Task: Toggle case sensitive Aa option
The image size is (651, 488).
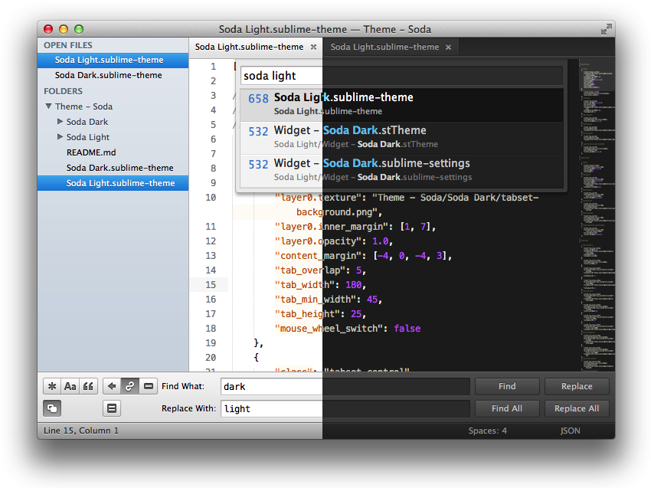Action: (x=70, y=386)
